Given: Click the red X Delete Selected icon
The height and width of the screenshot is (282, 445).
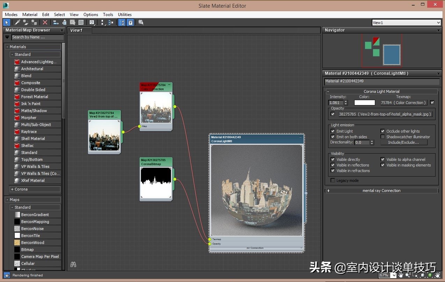Looking at the screenshot, I should (45, 22).
